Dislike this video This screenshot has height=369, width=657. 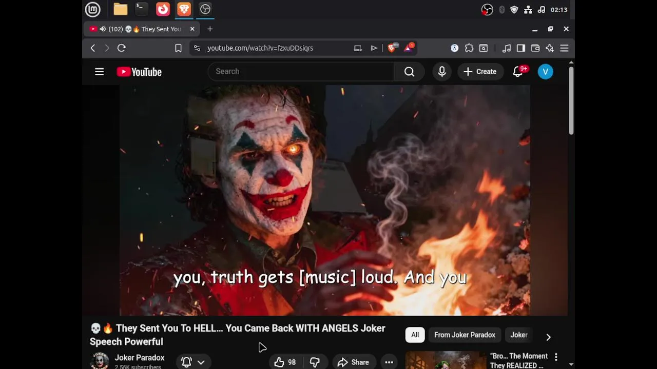pyautogui.click(x=315, y=362)
